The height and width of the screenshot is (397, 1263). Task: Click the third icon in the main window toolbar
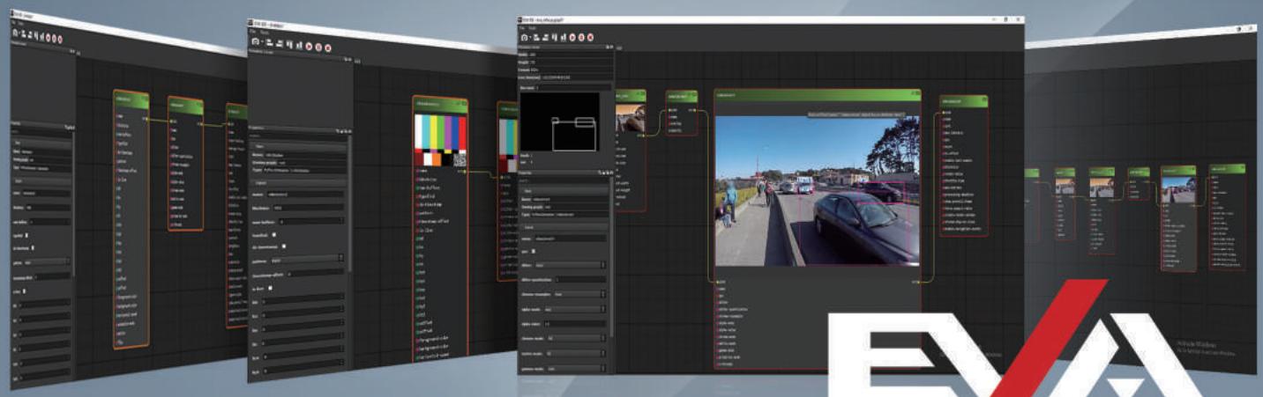tap(545, 38)
